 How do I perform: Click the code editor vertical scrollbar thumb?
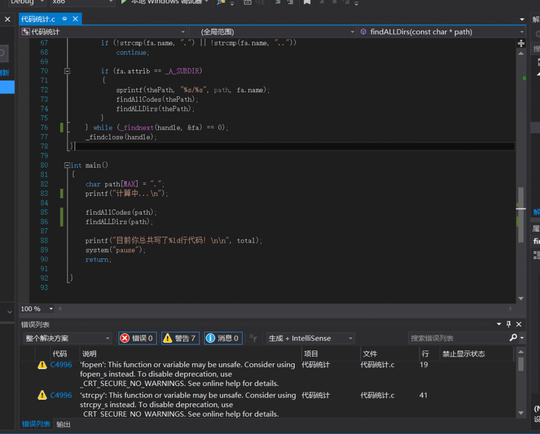coord(521,215)
